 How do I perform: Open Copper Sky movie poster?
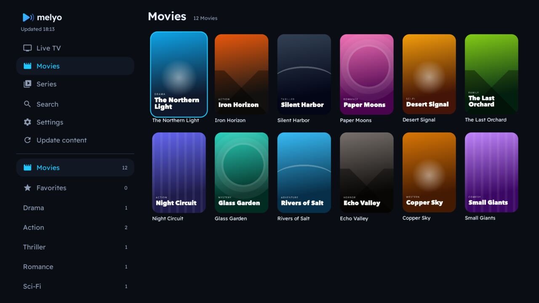(429, 173)
